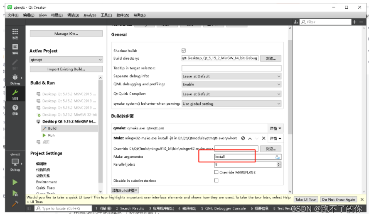
Task: Open variable chooser in Make arguments
Action: coord(278,157)
